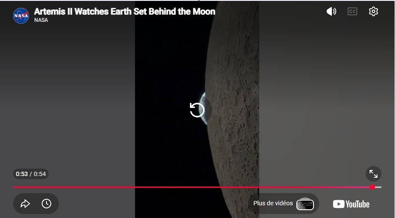Open the settings gear menu

tap(374, 11)
